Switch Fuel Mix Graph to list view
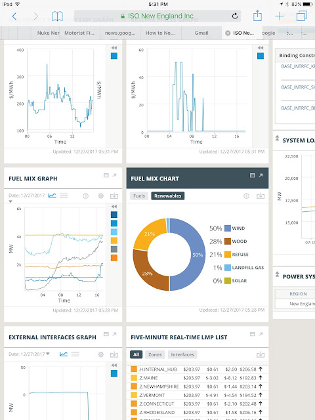Viewport: 315px width, 420px height. (x=64, y=196)
